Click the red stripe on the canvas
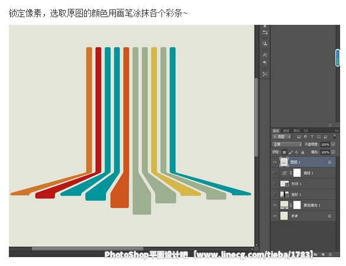The width and height of the screenshot is (346, 266). [x=98, y=111]
